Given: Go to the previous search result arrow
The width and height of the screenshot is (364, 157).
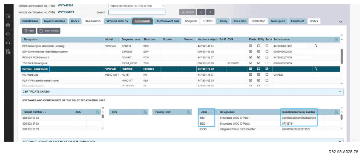Looking at the screenshot, I should pos(201,12).
